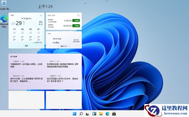Open stock index 399001 row
Image resolution: width=189 pixels, height=117 pixels.
tap(64, 26)
